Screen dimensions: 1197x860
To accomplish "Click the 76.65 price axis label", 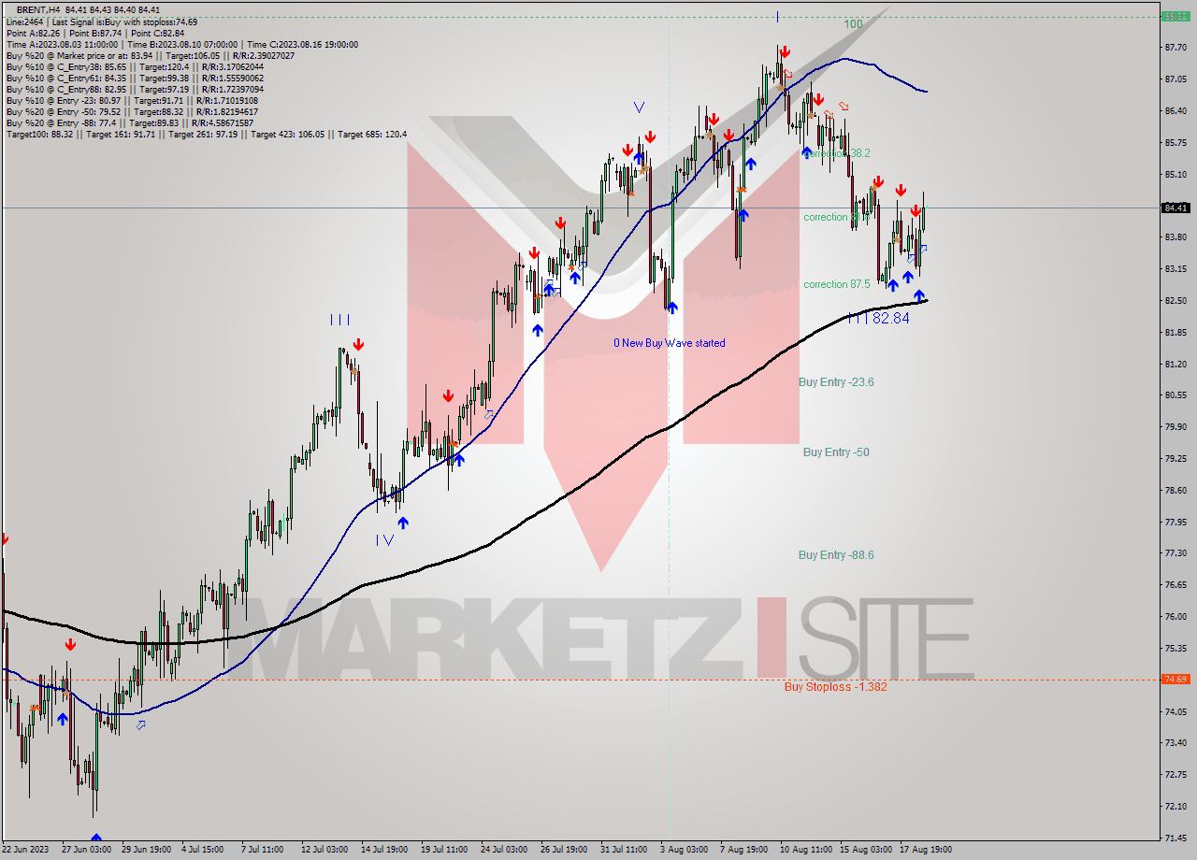I will point(1175,585).
